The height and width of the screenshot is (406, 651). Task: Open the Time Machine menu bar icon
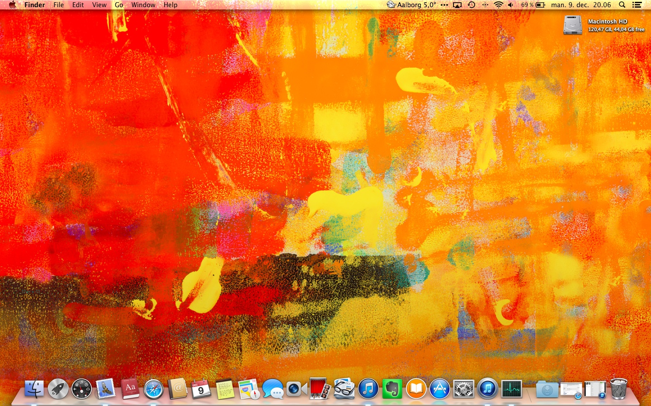472,5
